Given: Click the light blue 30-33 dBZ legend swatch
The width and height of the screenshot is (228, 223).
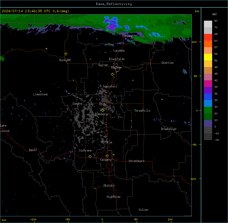Looking at the screenshot, I should (x=208, y=104).
